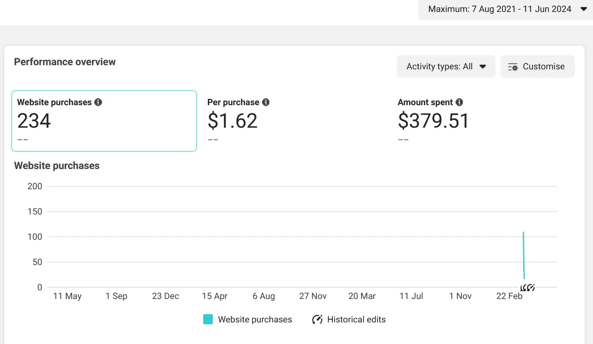Screen dimensions: 593x344
Task: Click the Customise sliders-gear icon
Action: [x=513, y=67]
